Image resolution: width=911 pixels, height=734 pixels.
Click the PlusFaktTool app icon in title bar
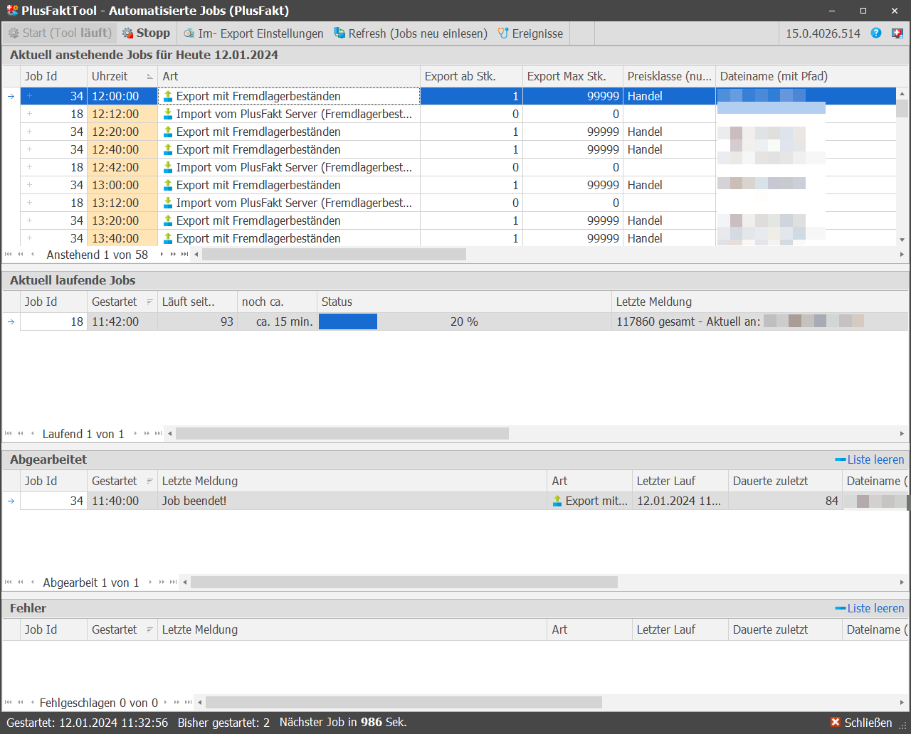click(12, 11)
